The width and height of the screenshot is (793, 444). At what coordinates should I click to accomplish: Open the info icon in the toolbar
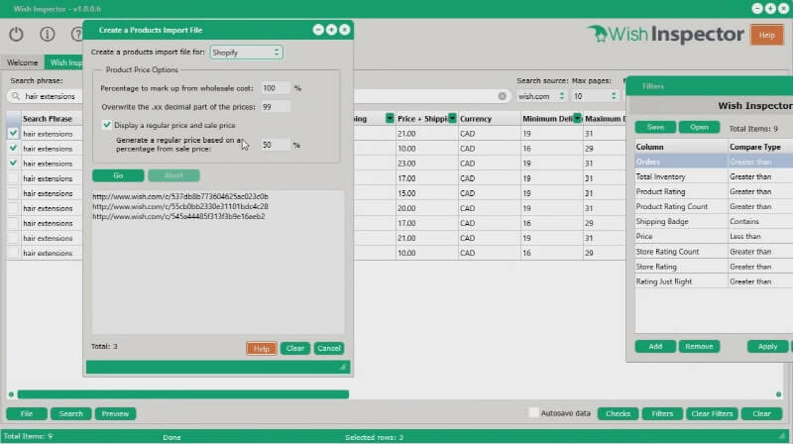click(47, 34)
